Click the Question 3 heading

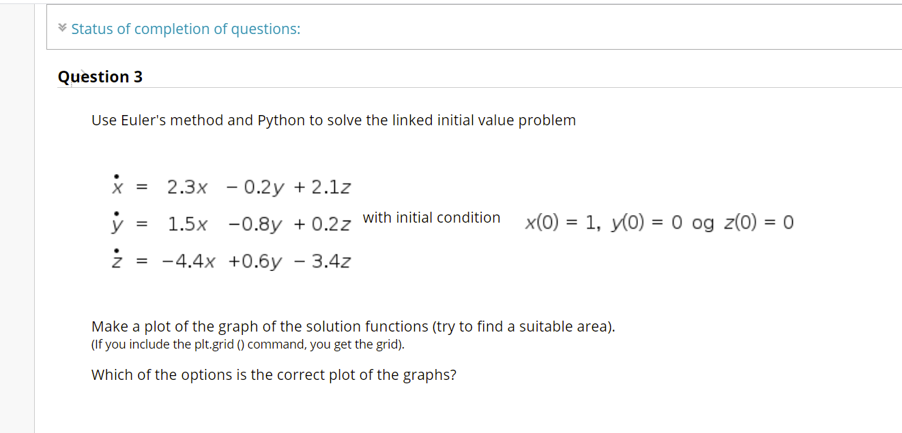point(100,77)
